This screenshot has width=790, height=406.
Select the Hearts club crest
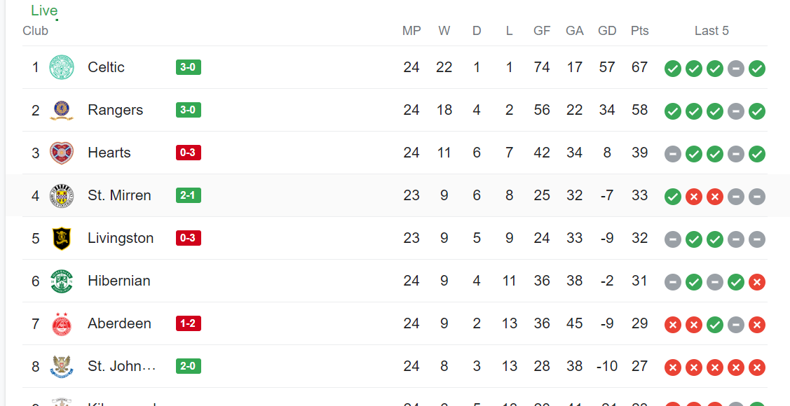coord(62,153)
